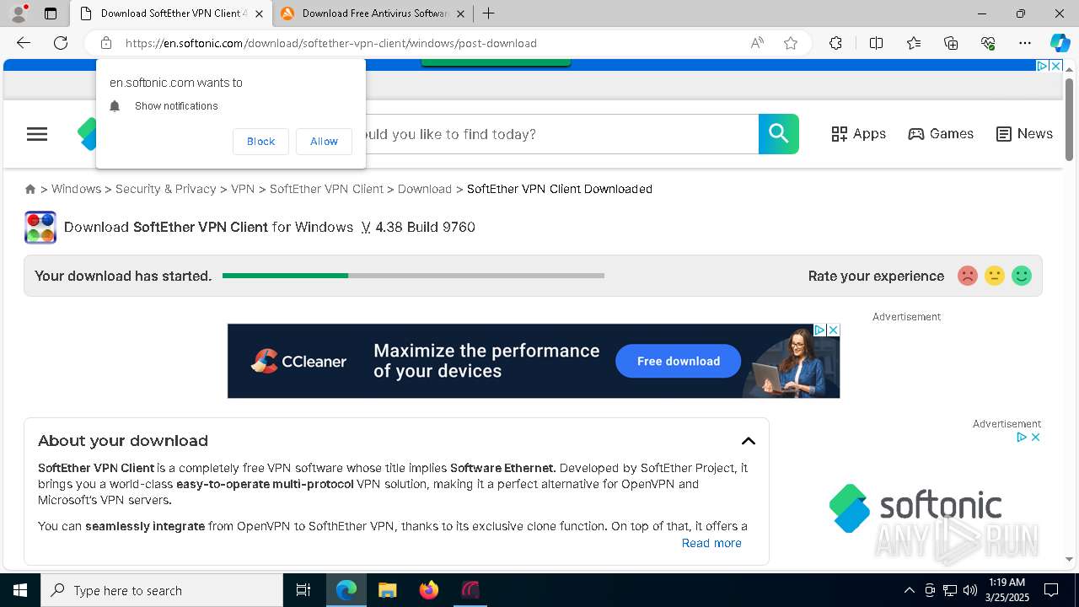Open Read aloud in address bar

[x=757, y=43]
